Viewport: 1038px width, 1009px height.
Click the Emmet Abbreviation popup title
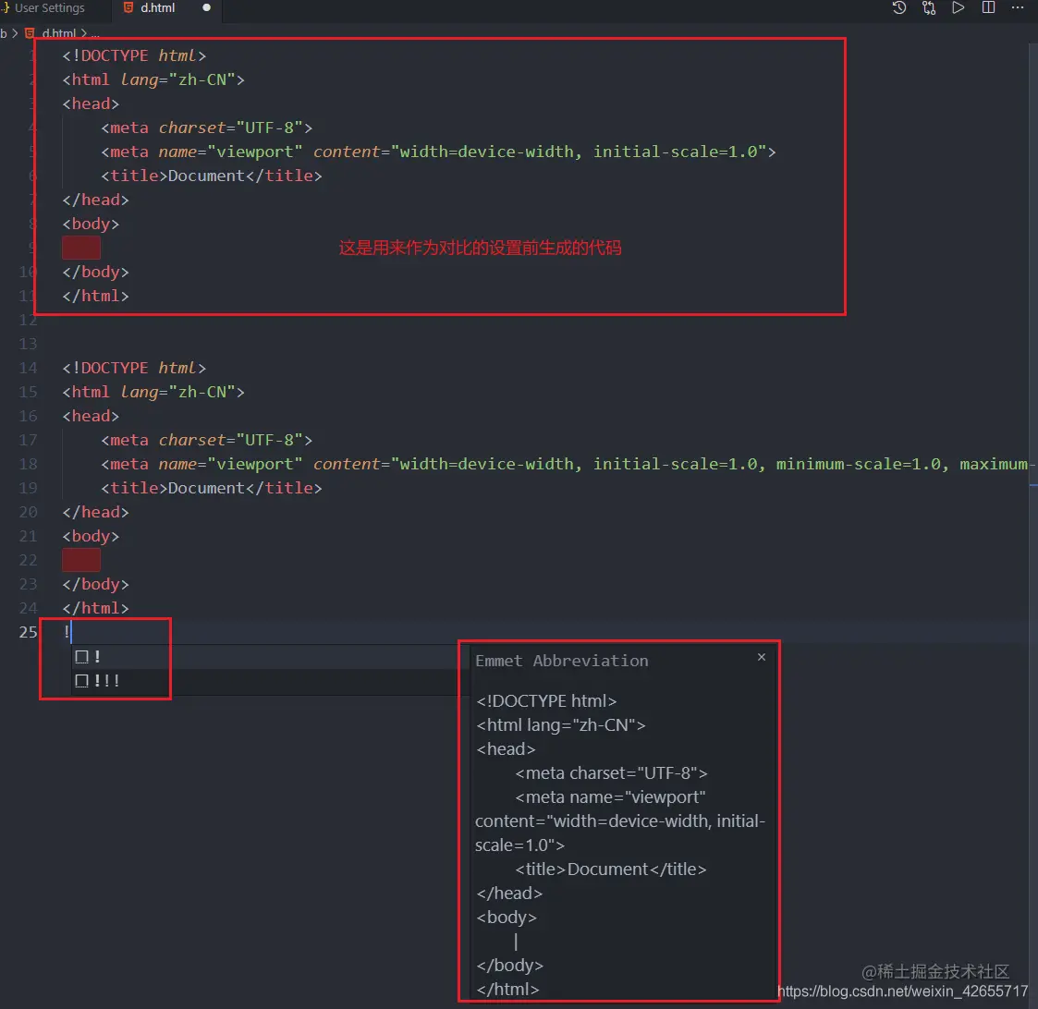[561, 661]
